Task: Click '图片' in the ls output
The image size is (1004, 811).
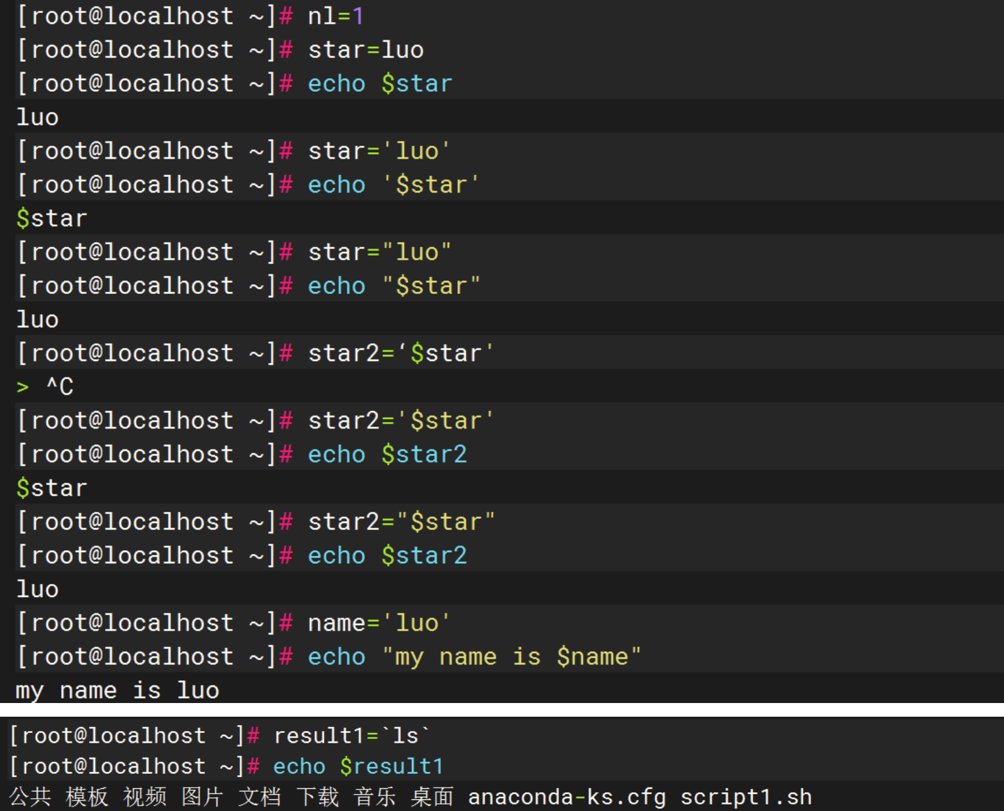Action: (202, 797)
